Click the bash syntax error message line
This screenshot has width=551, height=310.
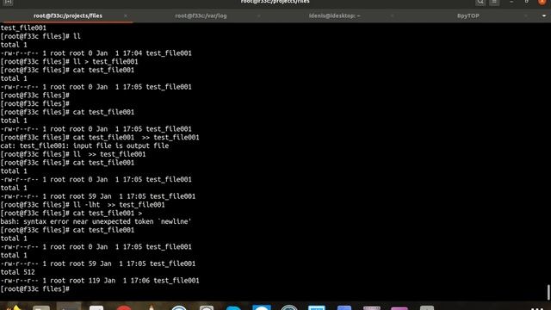coord(96,222)
